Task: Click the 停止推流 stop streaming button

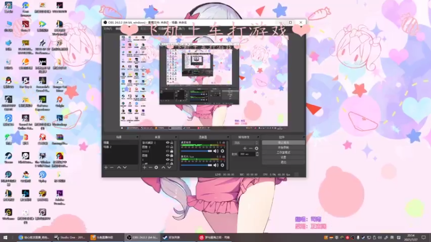Action: (x=283, y=143)
